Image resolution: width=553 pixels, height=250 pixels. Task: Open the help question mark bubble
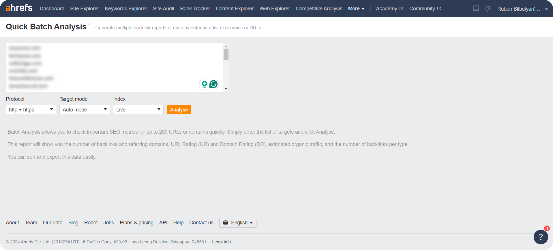pyautogui.click(x=541, y=237)
